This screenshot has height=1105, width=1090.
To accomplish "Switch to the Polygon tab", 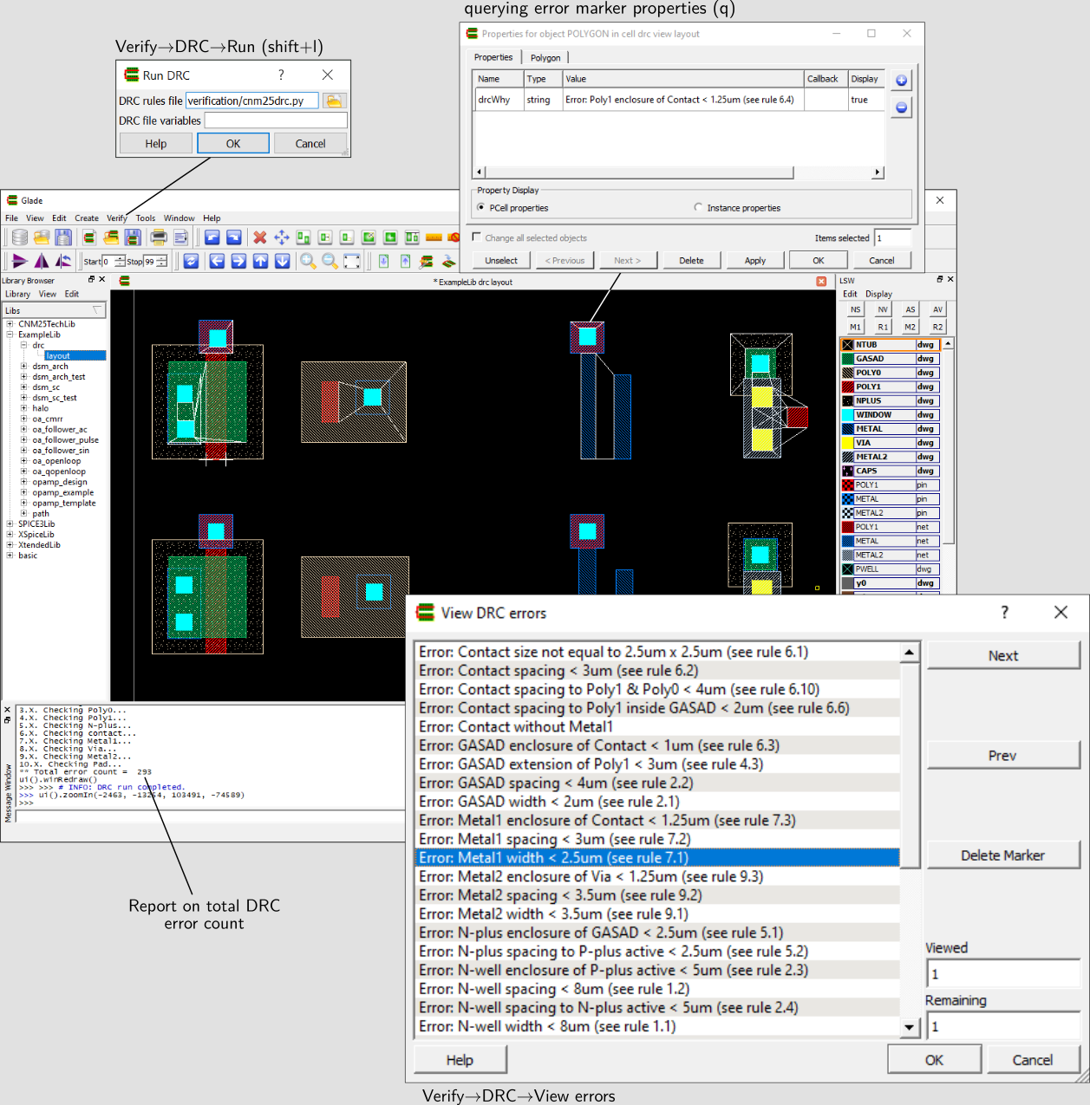I will (x=545, y=58).
